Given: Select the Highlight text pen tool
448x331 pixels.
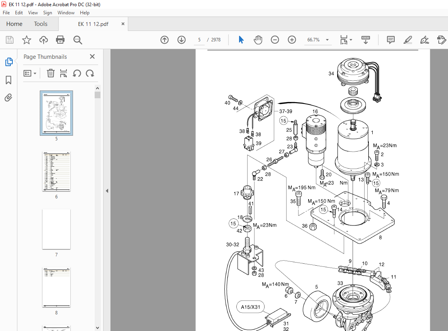Looking at the screenshot, I should coord(408,40).
